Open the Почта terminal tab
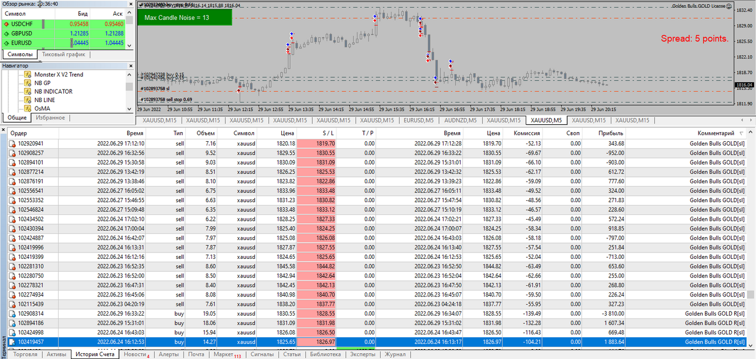Viewport: 756px width, 359px height. [196, 354]
